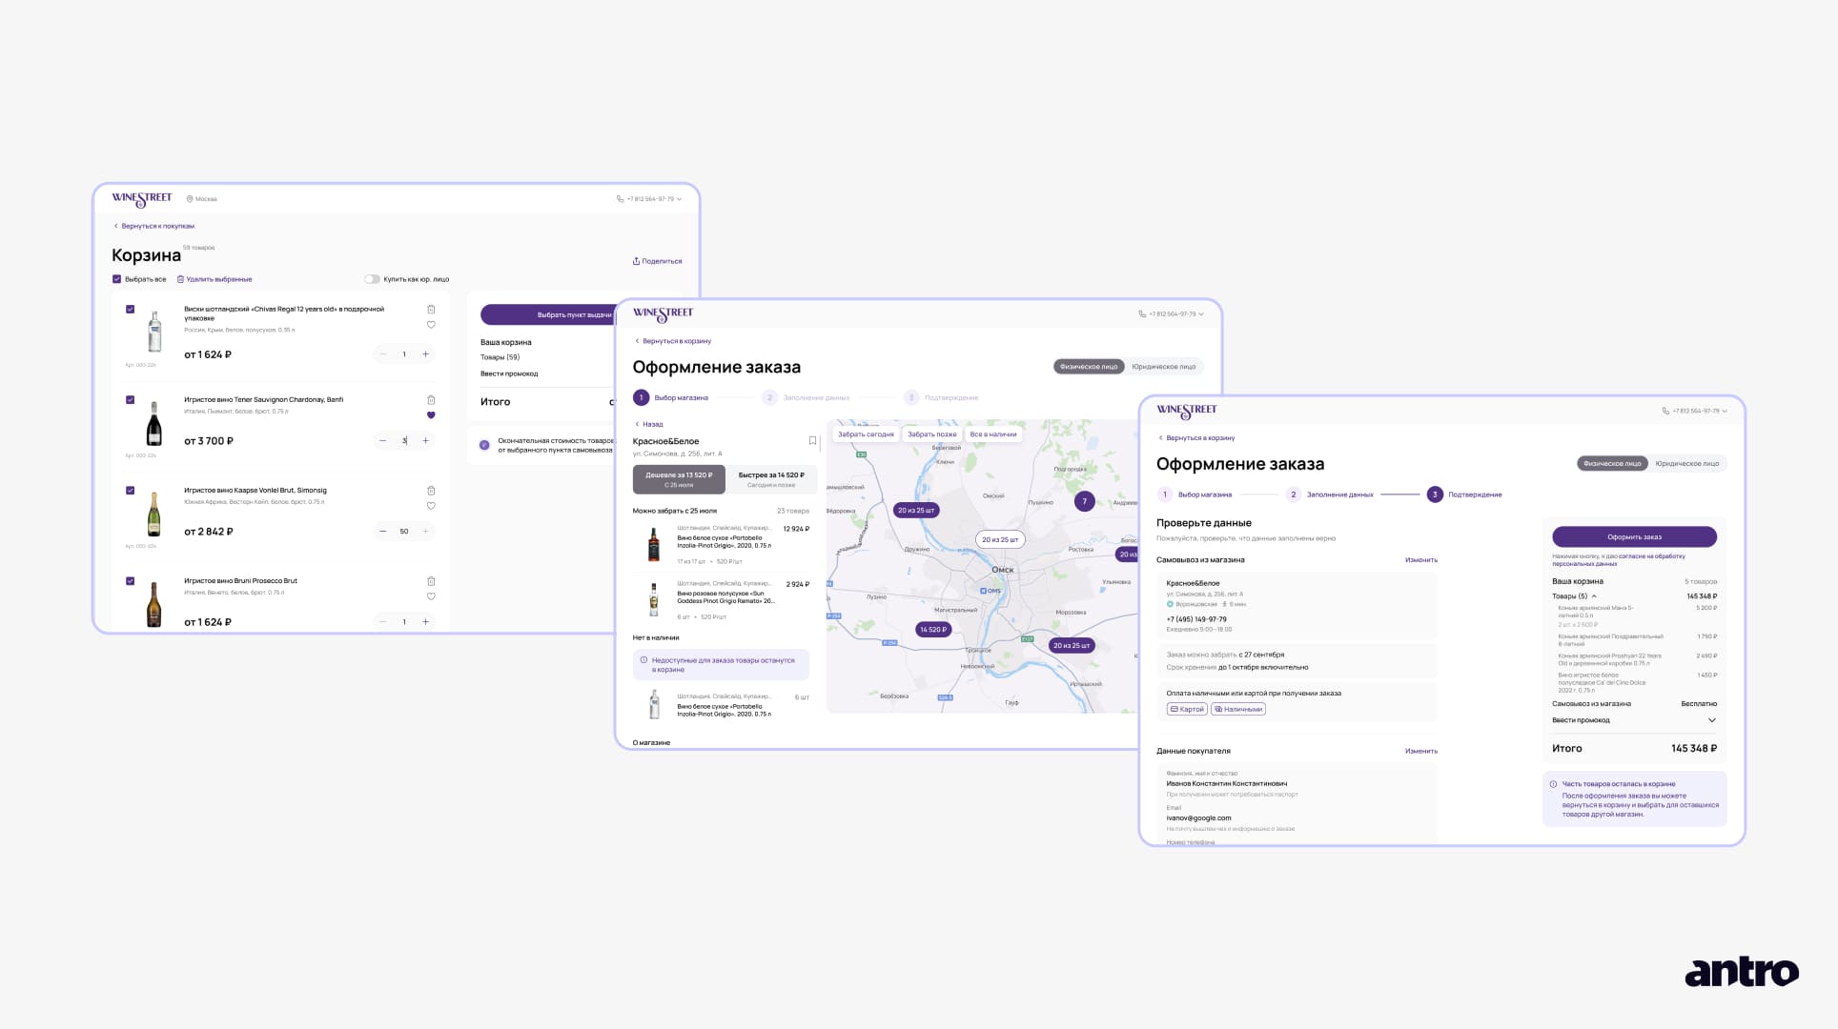
Task: Expand Ввести промокод chevron in order summary
Action: point(1711,720)
